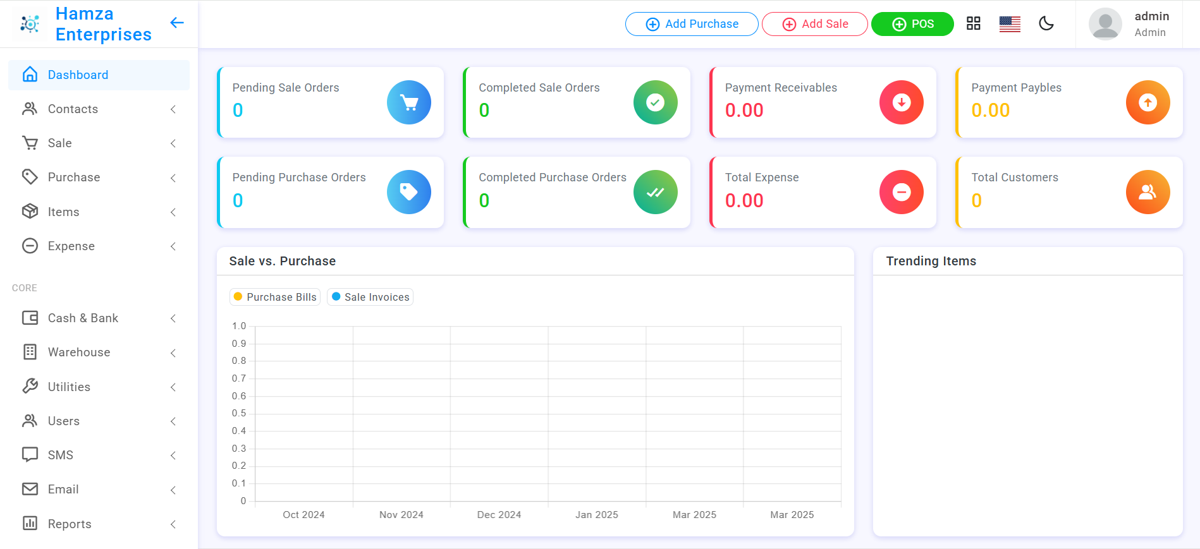Click the Completed Purchase Orders double-check icon

point(656,192)
